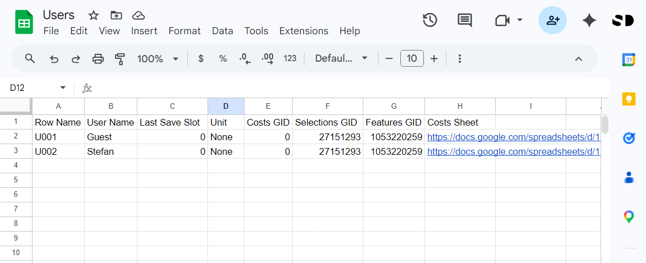Collapse the toolbar with chevron up

579,59
